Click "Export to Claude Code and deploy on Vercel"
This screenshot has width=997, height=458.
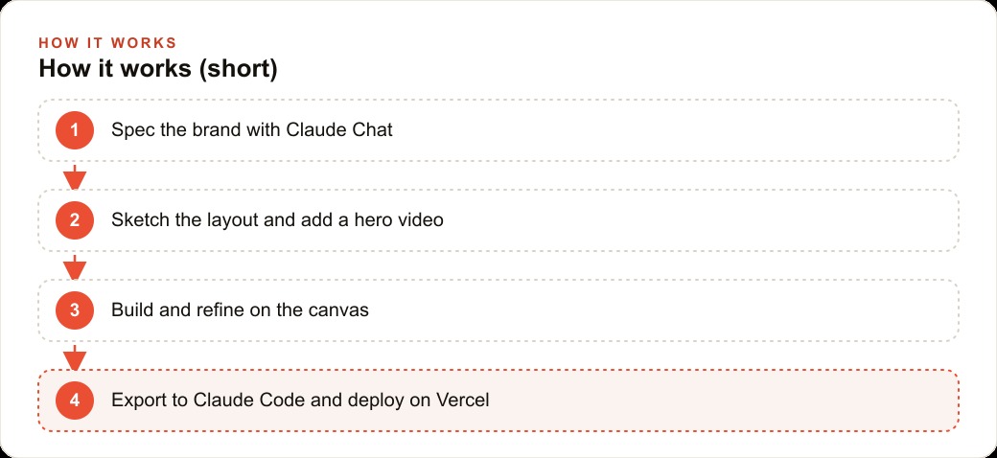click(x=300, y=401)
